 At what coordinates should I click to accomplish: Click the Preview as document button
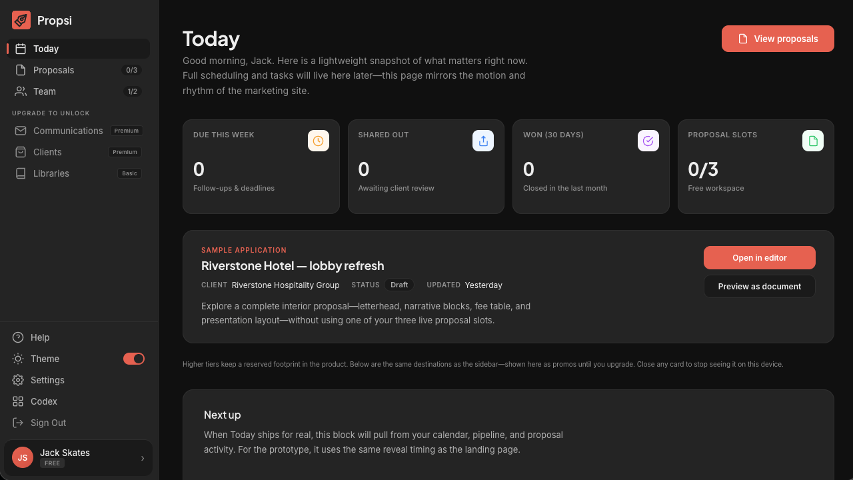coord(760,287)
